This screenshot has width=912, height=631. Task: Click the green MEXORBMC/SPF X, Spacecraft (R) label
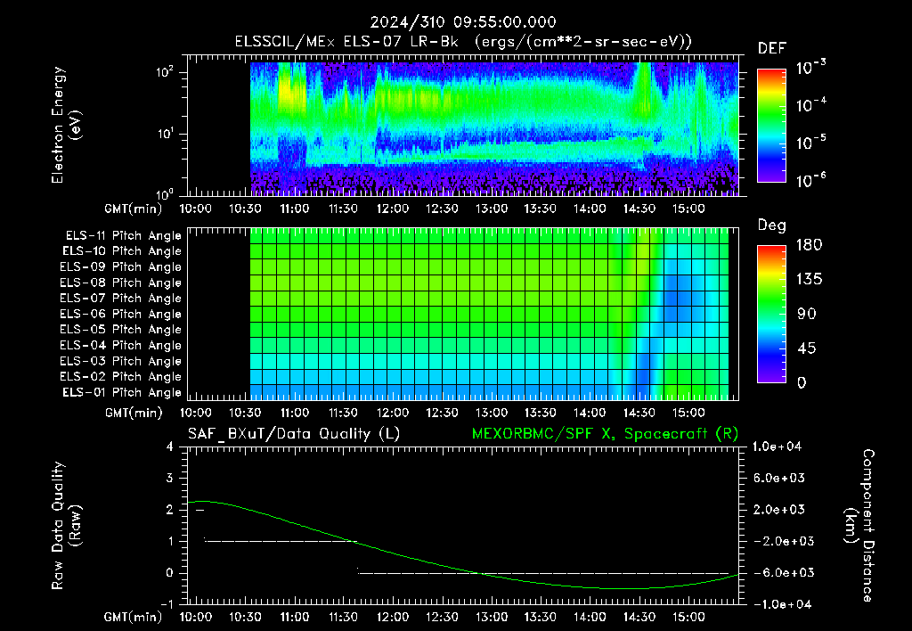pos(605,434)
